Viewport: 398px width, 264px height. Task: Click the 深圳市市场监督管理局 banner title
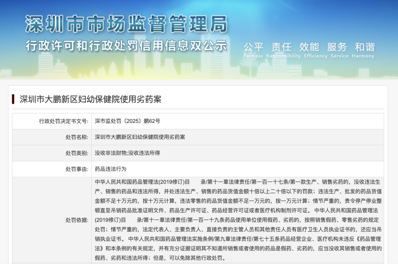(x=126, y=25)
